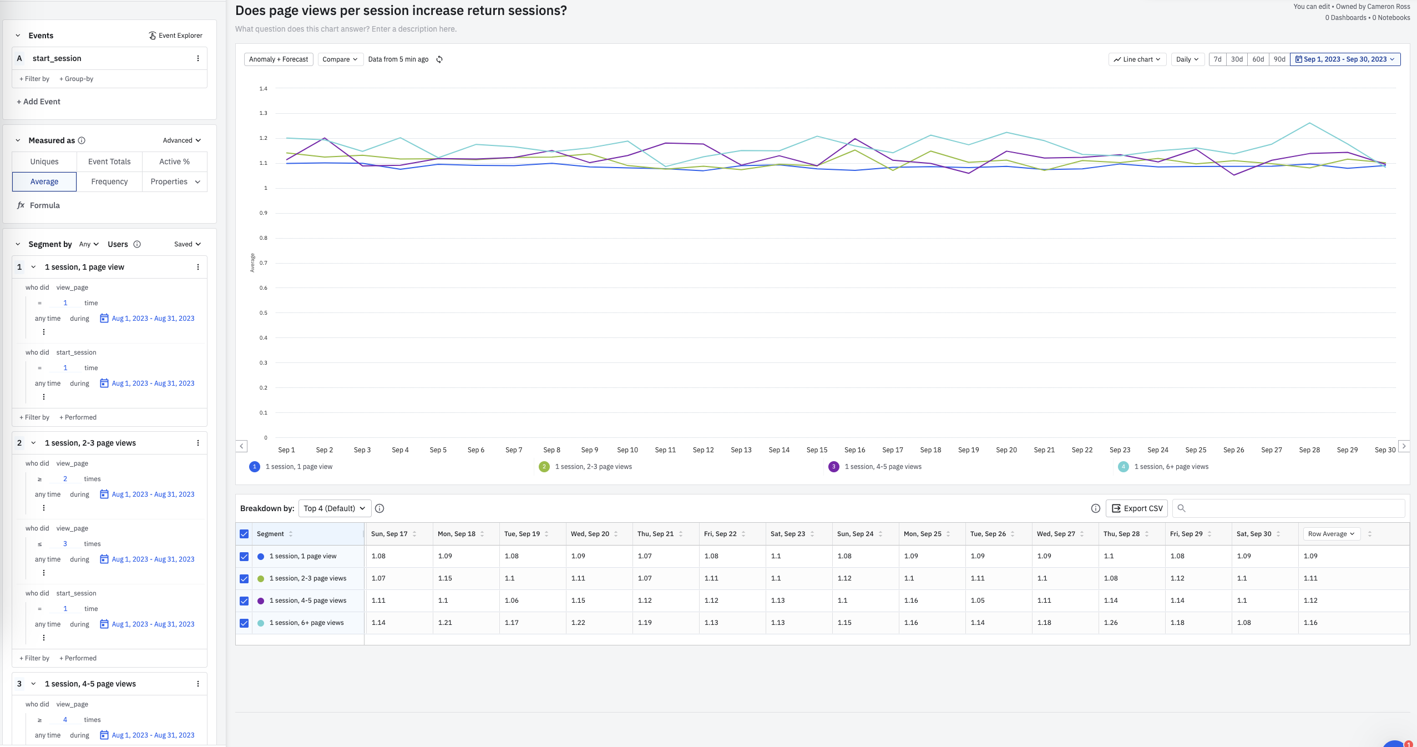Open Event Explorer icon link
The height and width of the screenshot is (747, 1417).
point(152,36)
